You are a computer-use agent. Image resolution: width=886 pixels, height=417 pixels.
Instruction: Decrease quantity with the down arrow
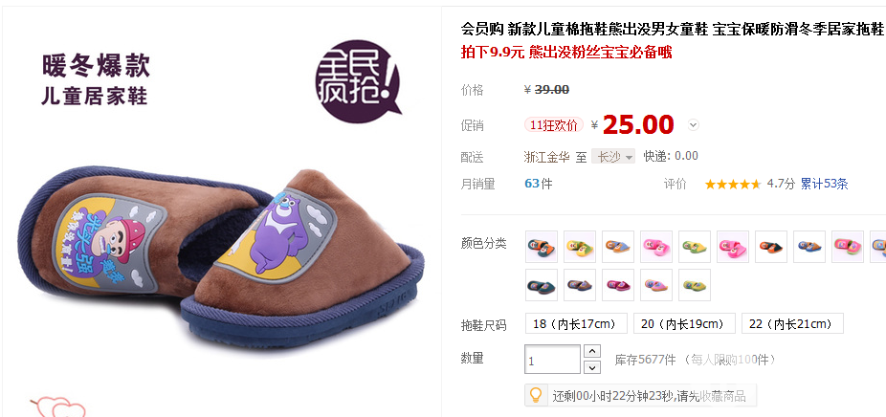591,367
